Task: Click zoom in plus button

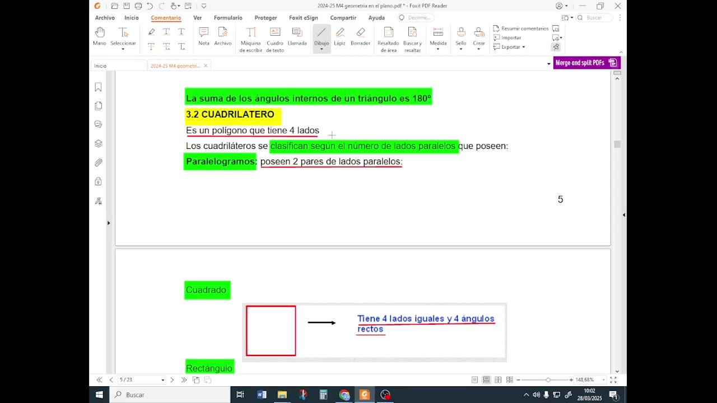Action: [x=571, y=380]
